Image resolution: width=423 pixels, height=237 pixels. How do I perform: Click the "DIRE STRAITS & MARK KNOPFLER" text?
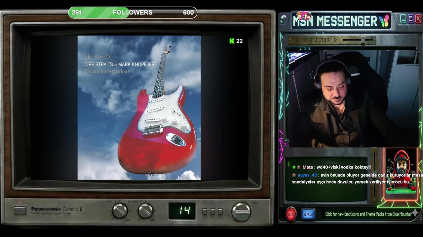tap(119, 65)
